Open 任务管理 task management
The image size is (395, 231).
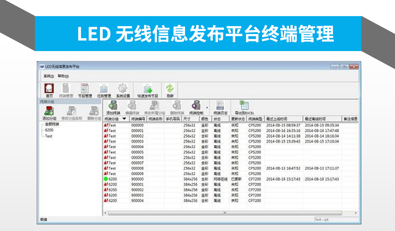[x=104, y=89]
